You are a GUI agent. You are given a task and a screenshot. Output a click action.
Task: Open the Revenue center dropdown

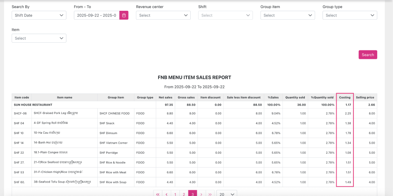tap(163, 15)
